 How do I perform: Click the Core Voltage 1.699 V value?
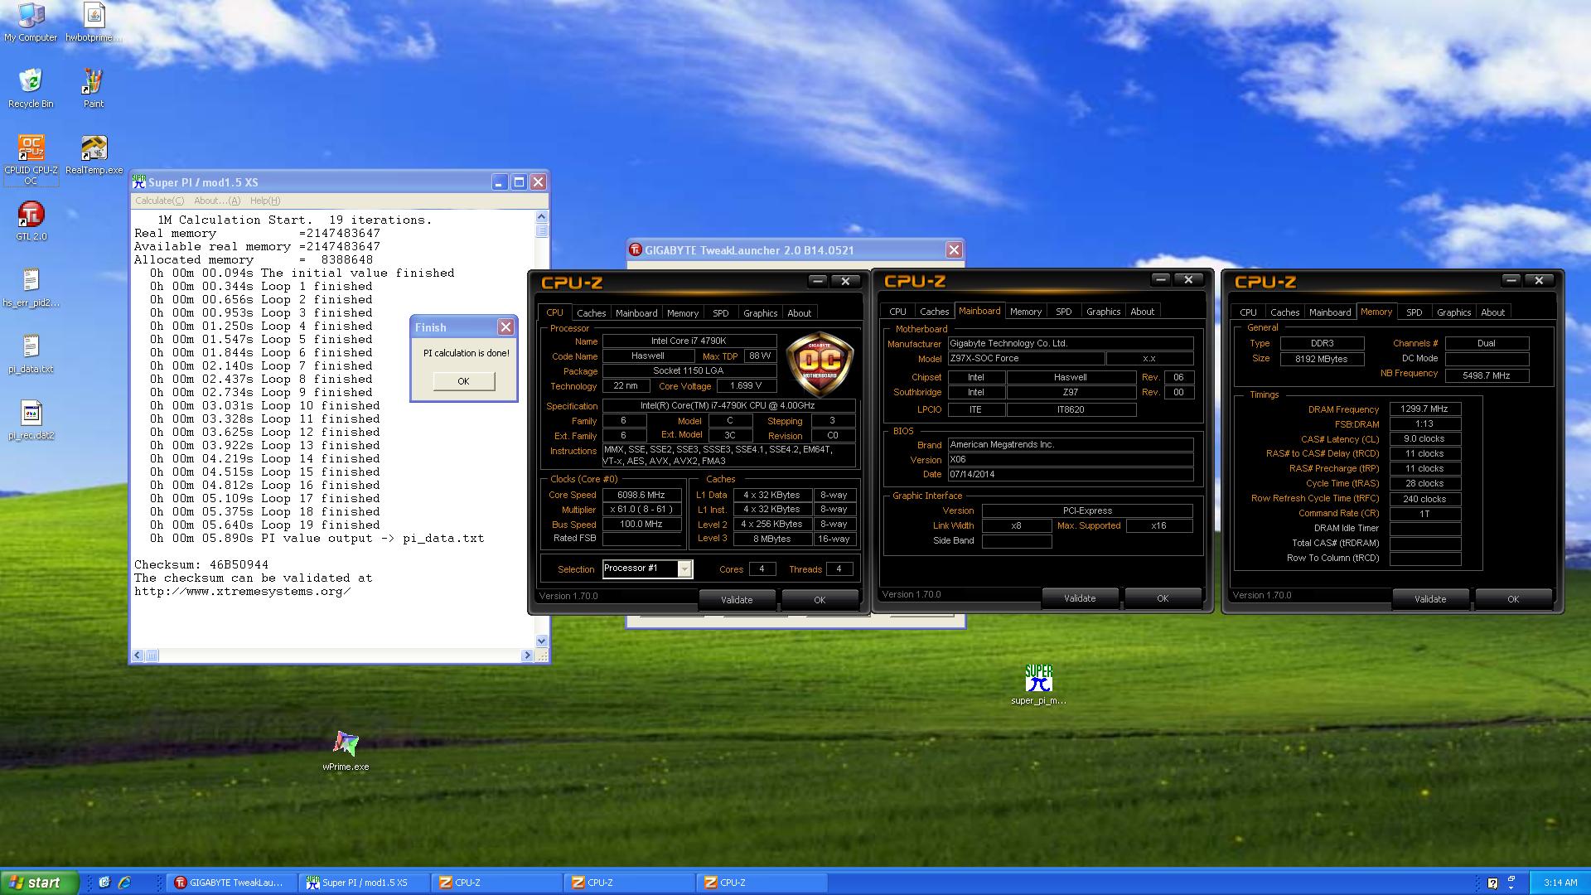click(746, 386)
